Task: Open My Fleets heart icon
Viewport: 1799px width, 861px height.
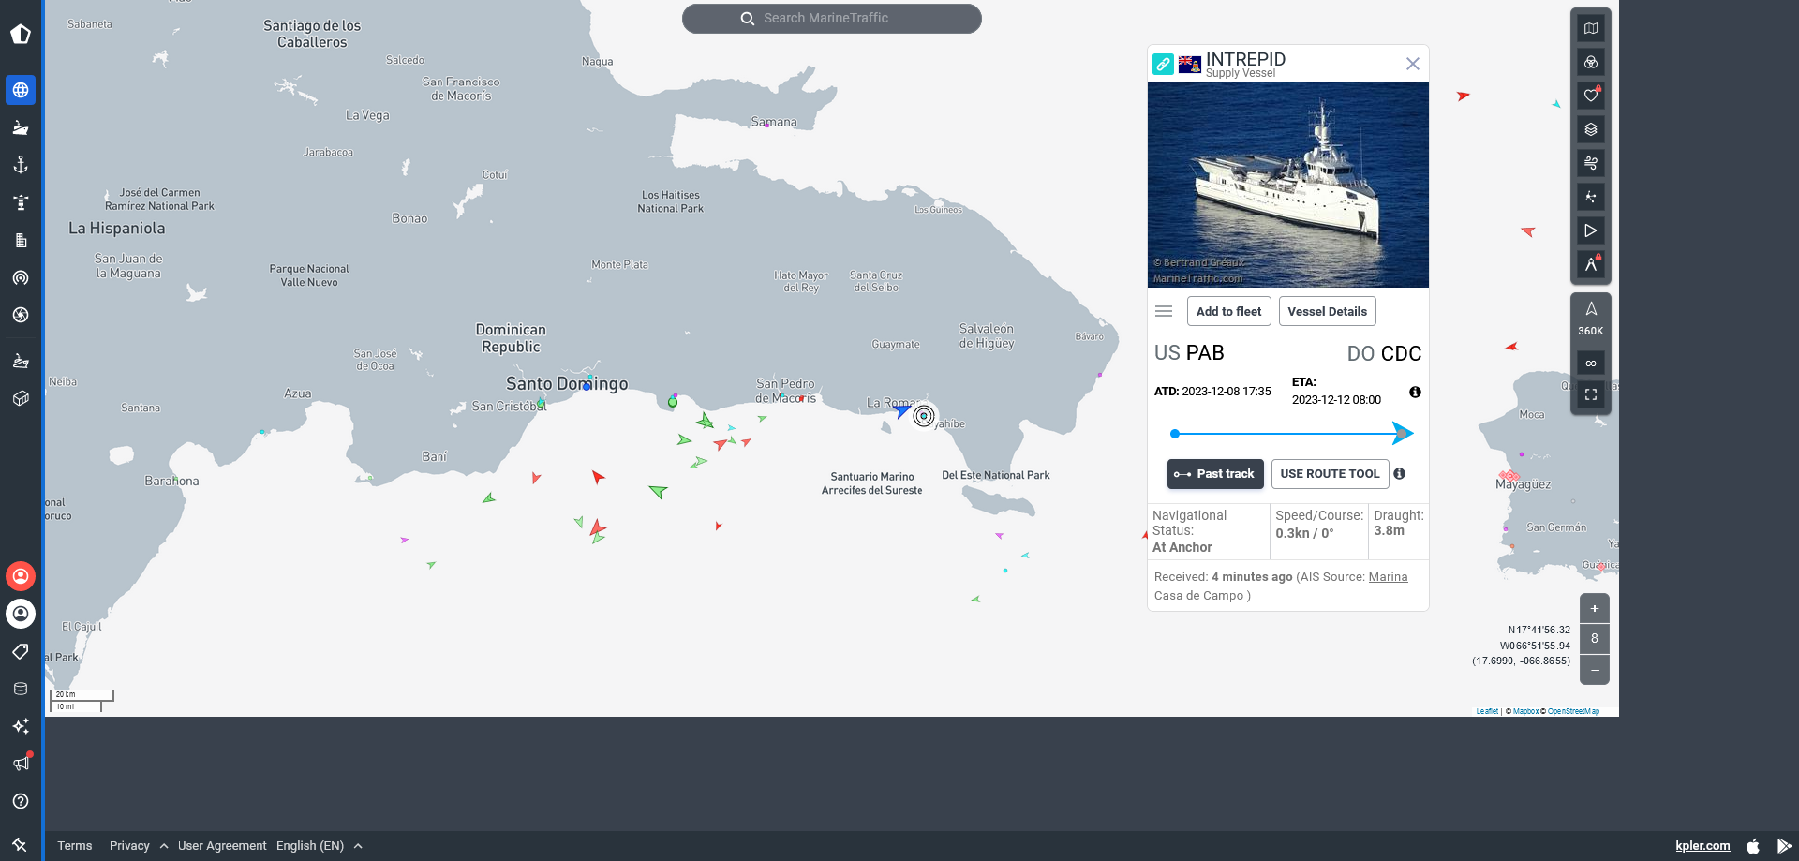Action: click(1591, 96)
